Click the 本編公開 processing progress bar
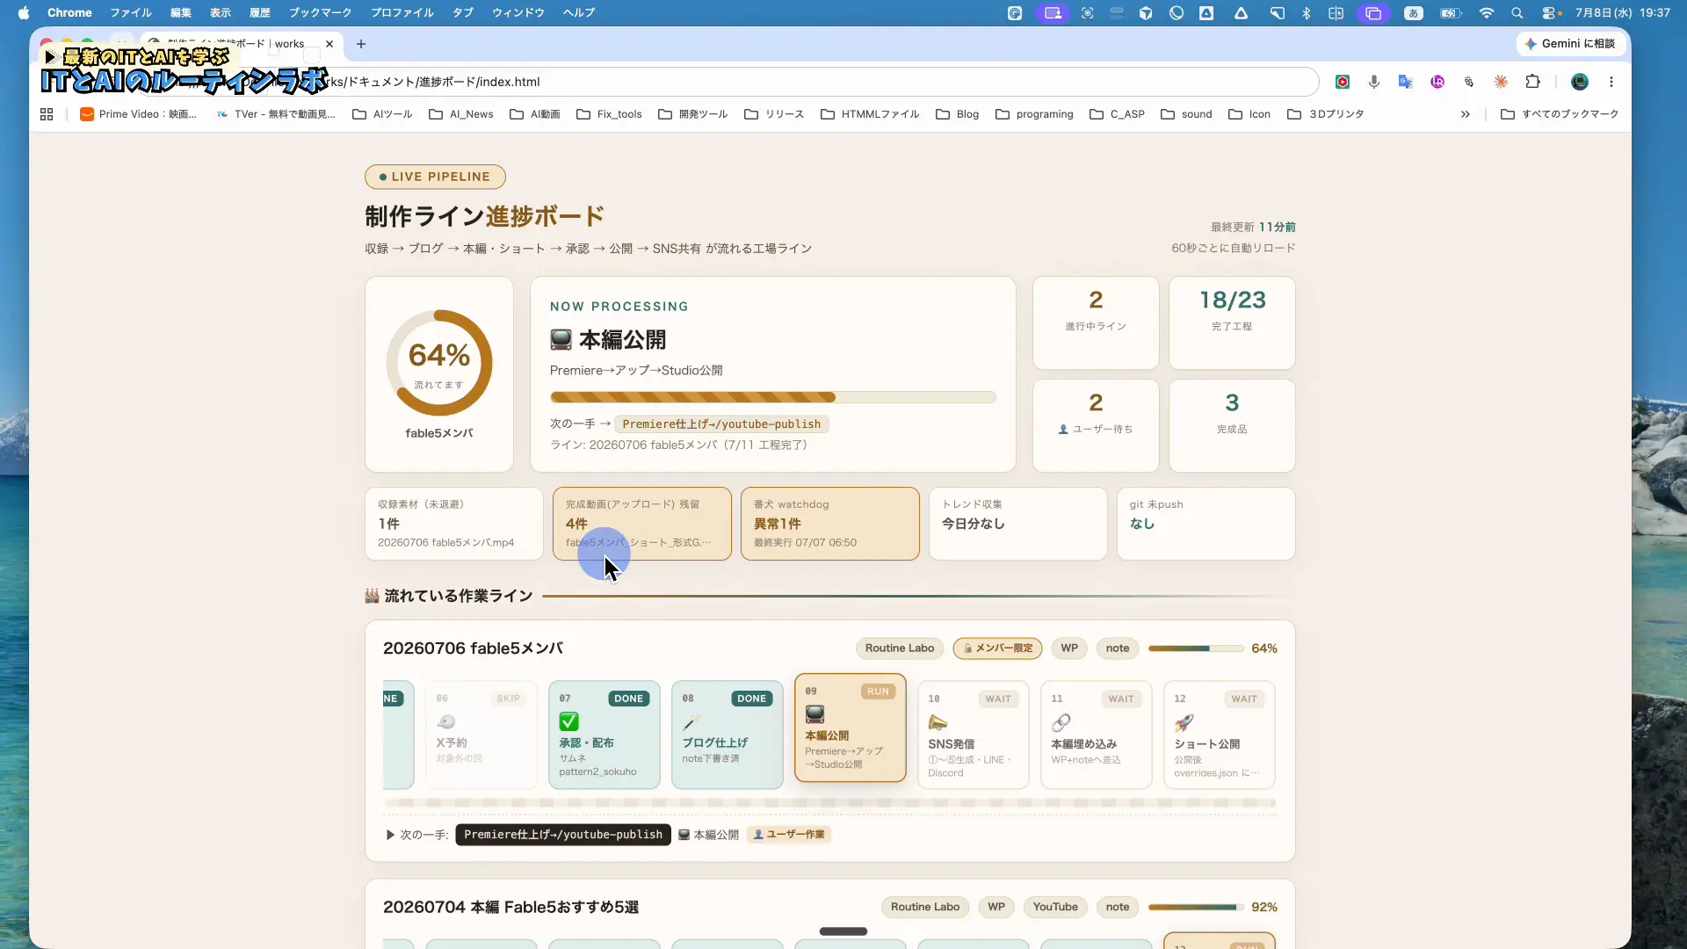The height and width of the screenshot is (949, 1687). (773, 397)
